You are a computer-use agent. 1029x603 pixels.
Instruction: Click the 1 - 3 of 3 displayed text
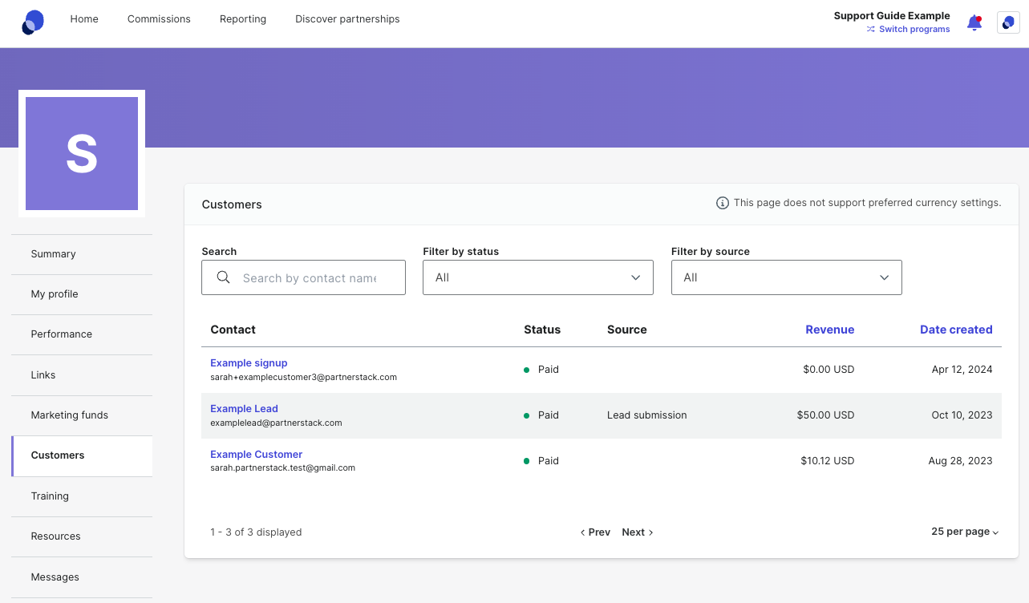[x=256, y=532]
